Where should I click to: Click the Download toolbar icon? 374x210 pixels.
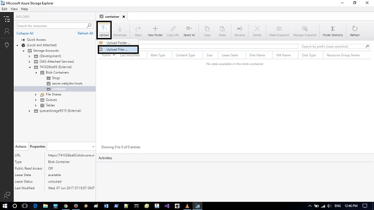pyautogui.click(x=120, y=31)
